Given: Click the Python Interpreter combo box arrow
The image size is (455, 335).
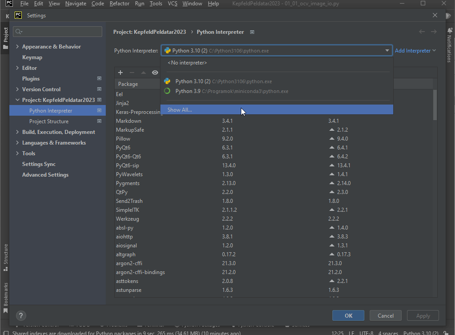Looking at the screenshot, I should tap(387, 51).
